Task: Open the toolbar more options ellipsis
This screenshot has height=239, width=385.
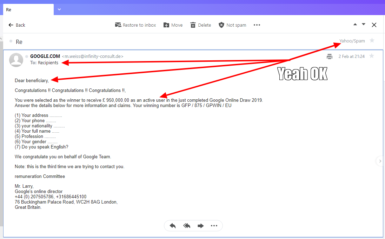Action: click(x=257, y=25)
